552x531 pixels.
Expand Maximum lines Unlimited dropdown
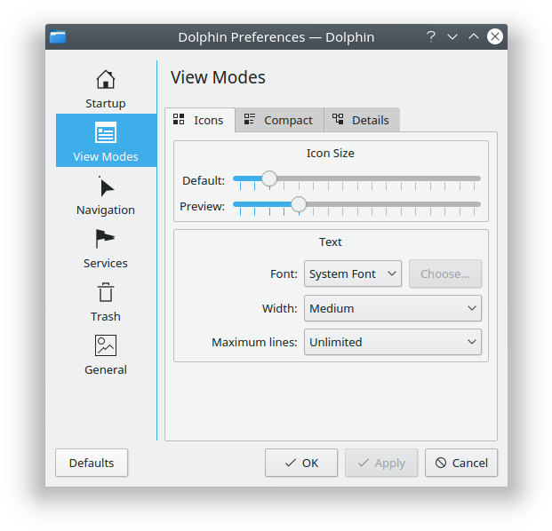point(392,342)
